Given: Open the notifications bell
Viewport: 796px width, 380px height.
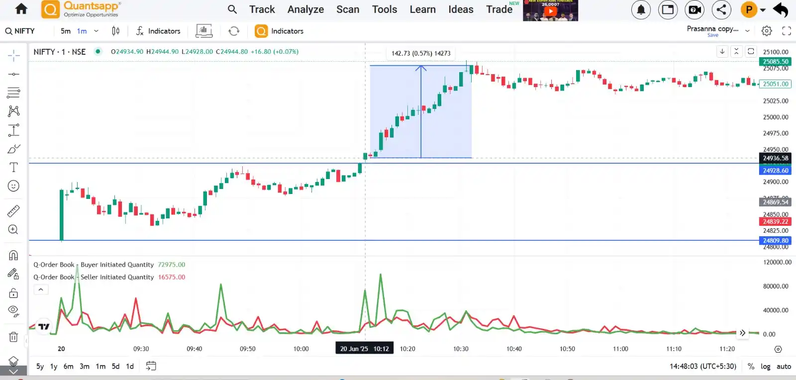Looking at the screenshot, I should pyautogui.click(x=641, y=9).
